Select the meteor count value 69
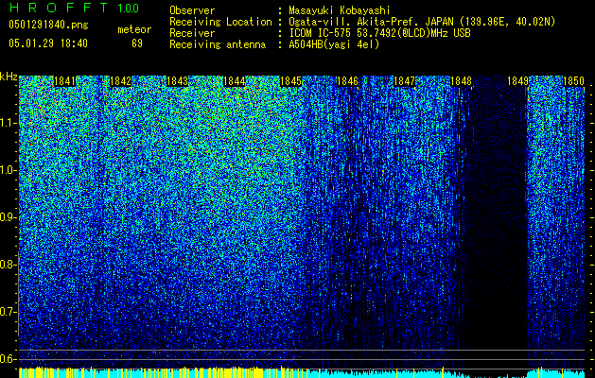595x378 pixels. tap(137, 43)
